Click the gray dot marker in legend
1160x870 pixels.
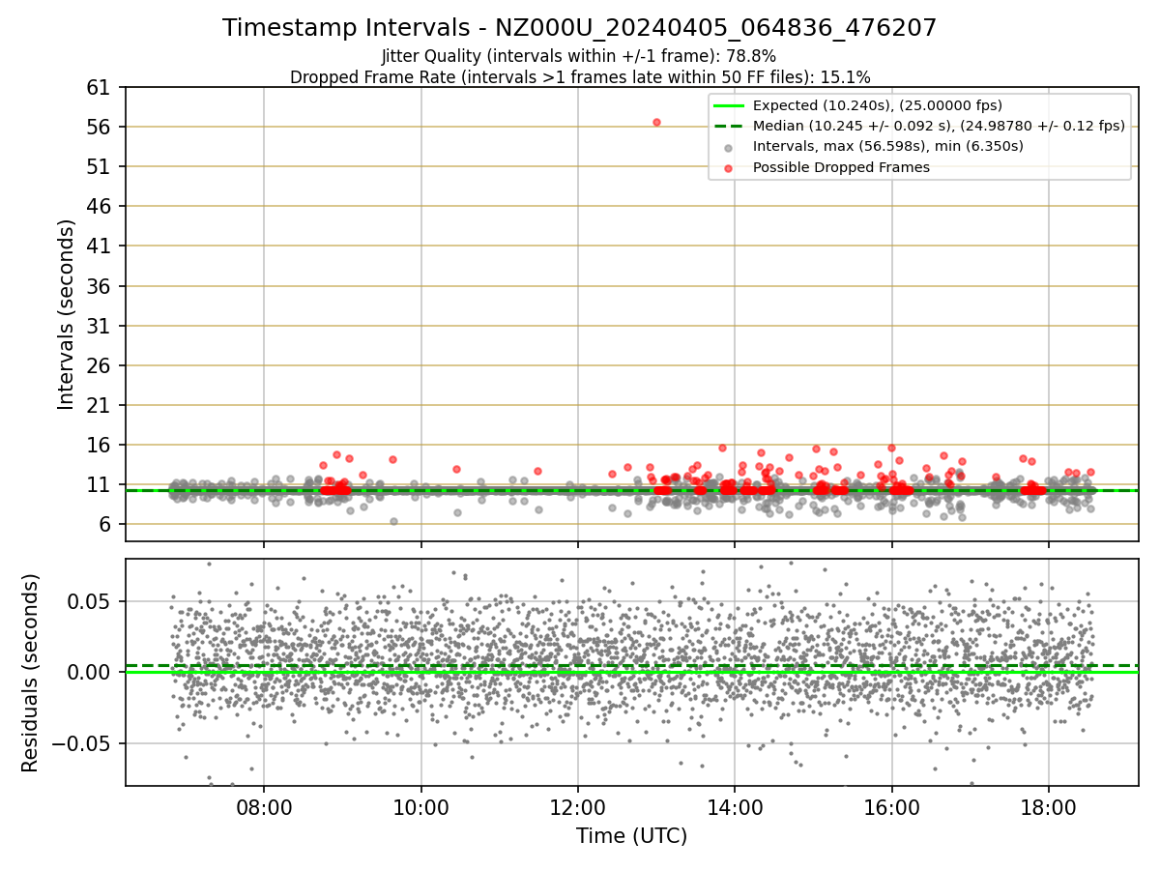point(728,148)
